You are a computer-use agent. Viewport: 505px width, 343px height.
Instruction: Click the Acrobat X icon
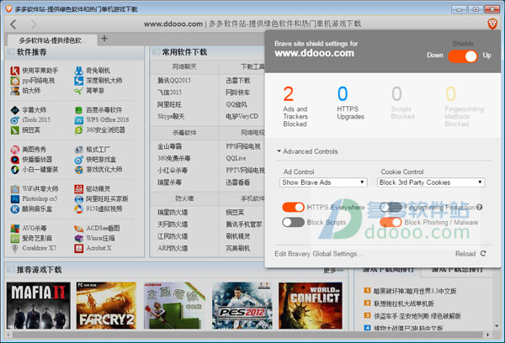click(x=78, y=248)
